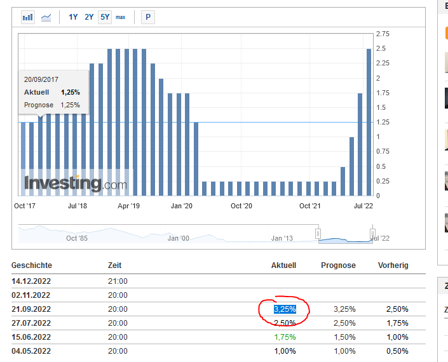
Task: Click previous 0,50% in 04.05.2022 row
Action: click(397, 351)
